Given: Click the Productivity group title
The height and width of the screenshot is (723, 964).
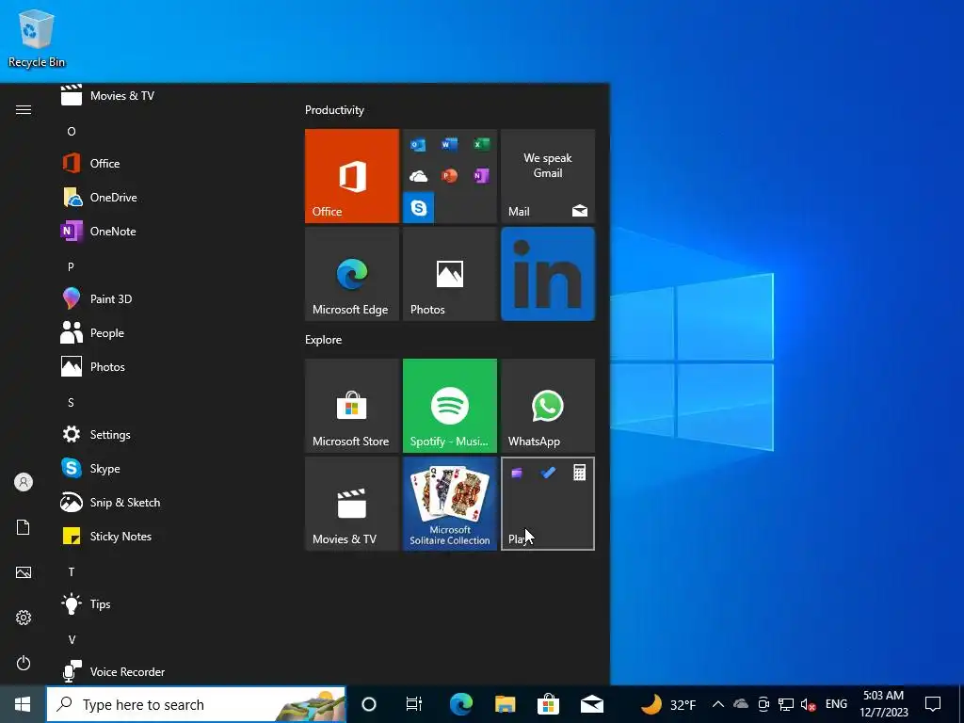Looking at the screenshot, I should [x=334, y=110].
